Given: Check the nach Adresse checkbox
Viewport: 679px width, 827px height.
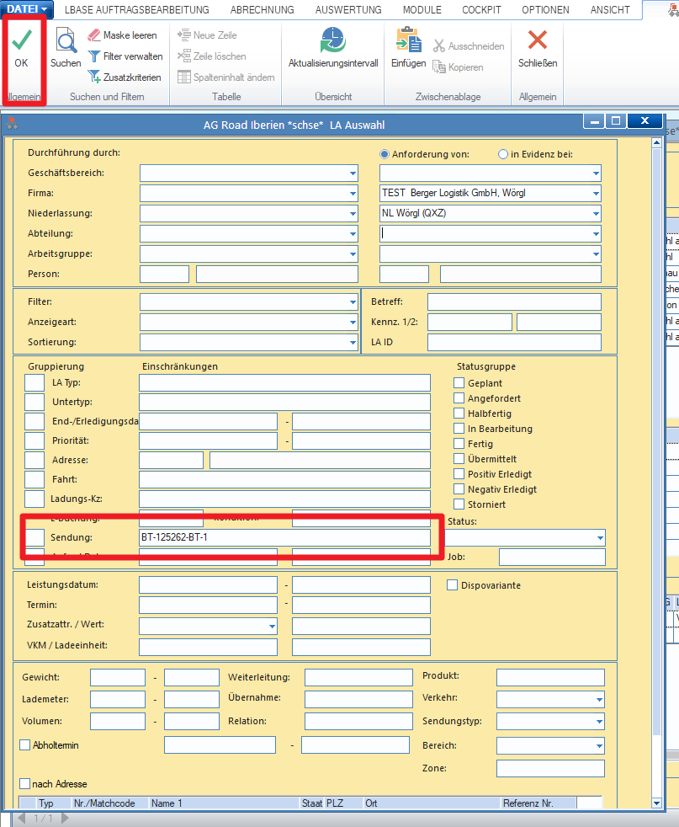Looking at the screenshot, I should [24, 784].
